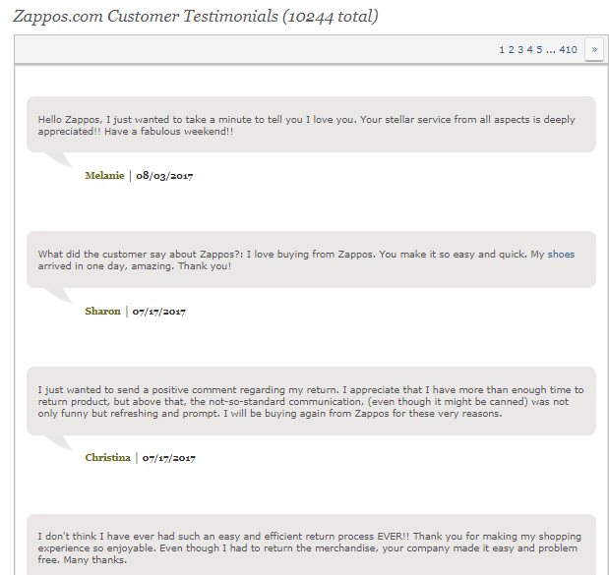Go to page 1 of testimonials
Image resolution: width=609 pixels, height=575 pixels.
(502, 49)
